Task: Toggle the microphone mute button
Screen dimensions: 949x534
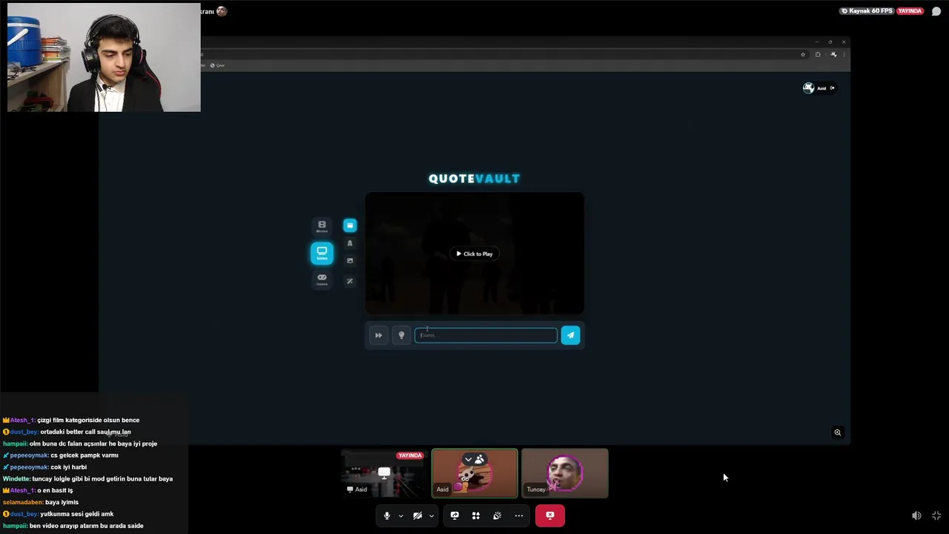Action: pyautogui.click(x=386, y=515)
